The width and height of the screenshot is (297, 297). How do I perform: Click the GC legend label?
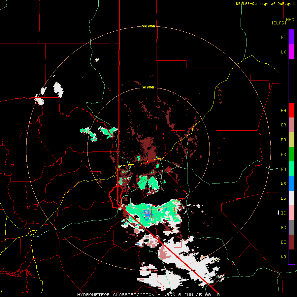[283, 228]
